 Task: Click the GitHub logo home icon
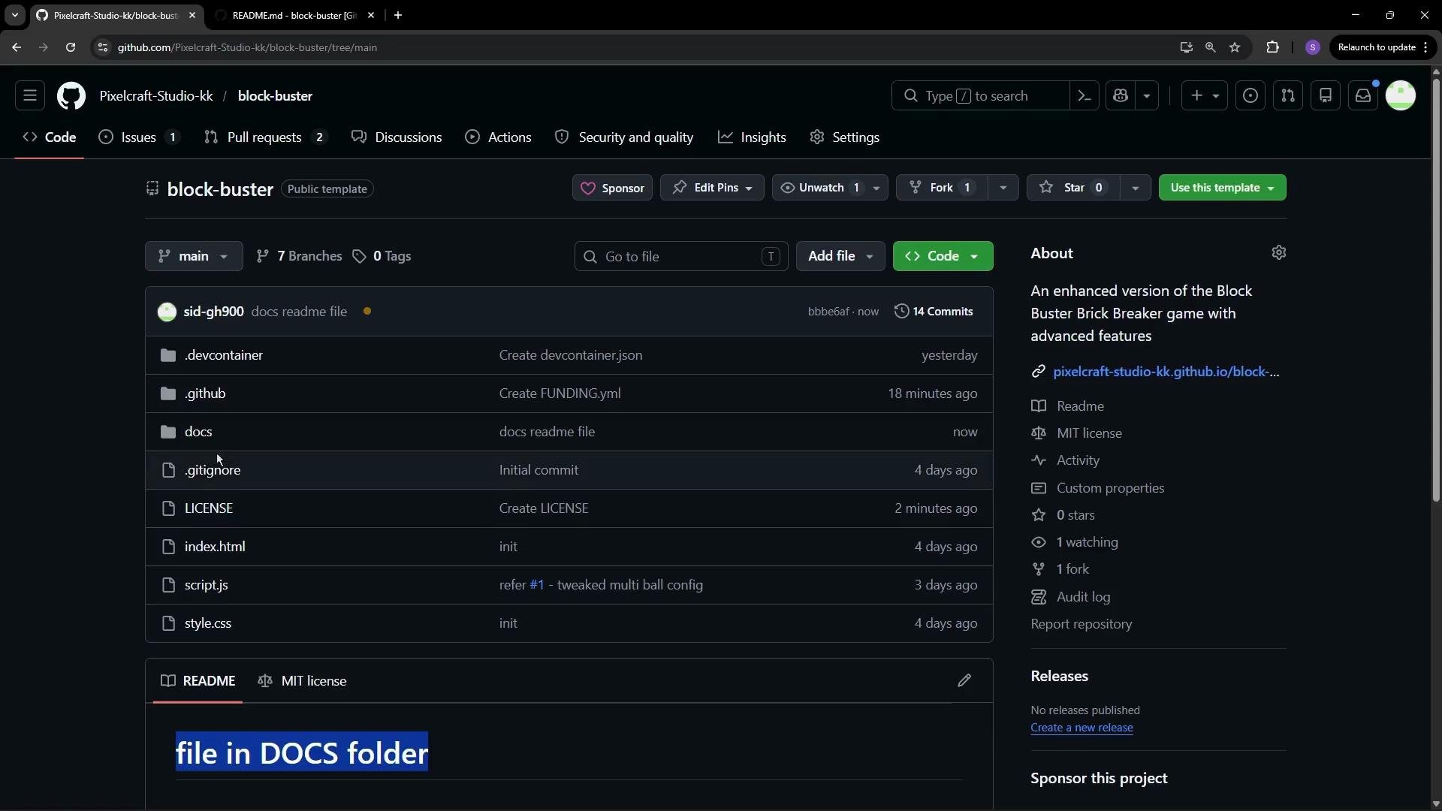point(71,96)
